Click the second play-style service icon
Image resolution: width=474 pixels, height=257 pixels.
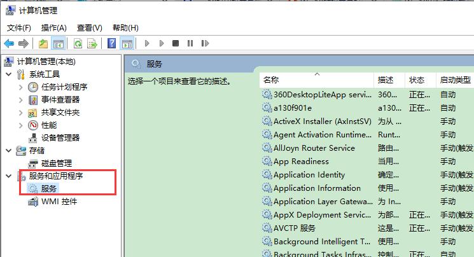(x=162, y=43)
